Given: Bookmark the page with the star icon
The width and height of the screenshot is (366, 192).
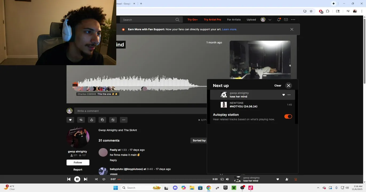Looking at the screenshot, I should point(311,11).
